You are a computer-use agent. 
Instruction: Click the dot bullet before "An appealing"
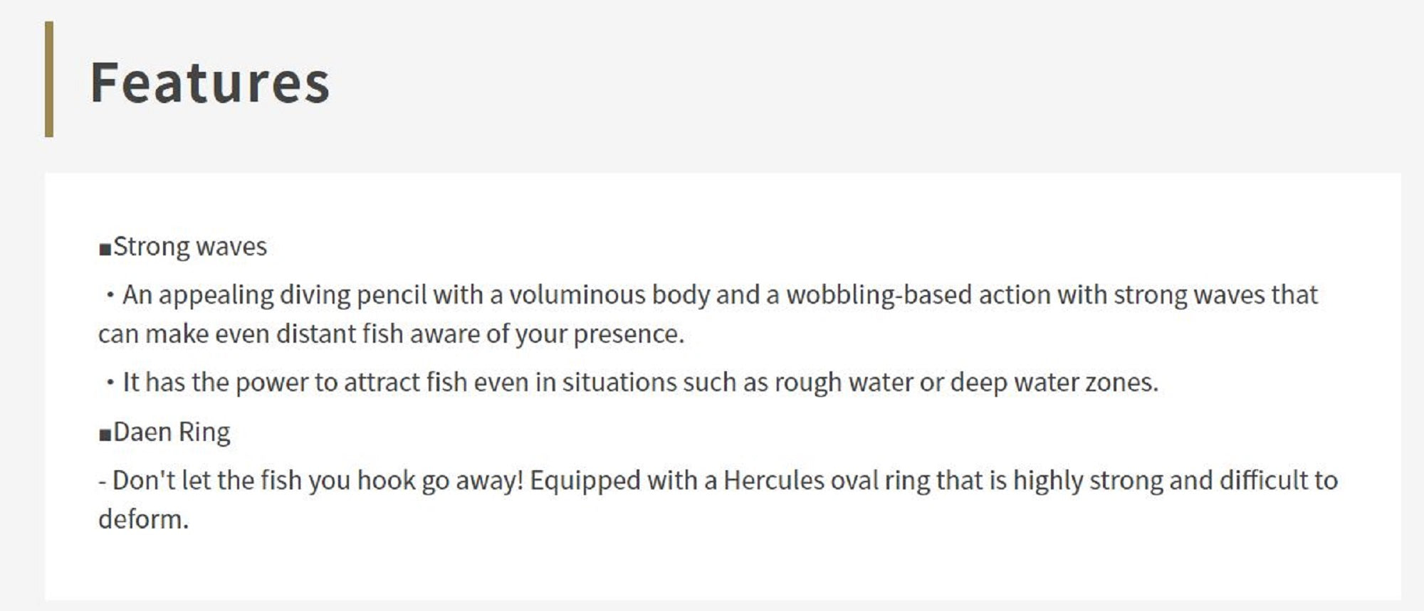(x=109, y=295)
